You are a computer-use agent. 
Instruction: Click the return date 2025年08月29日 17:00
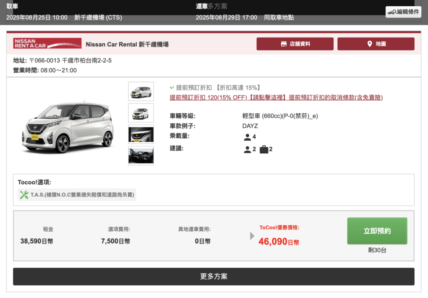[226, 18]
